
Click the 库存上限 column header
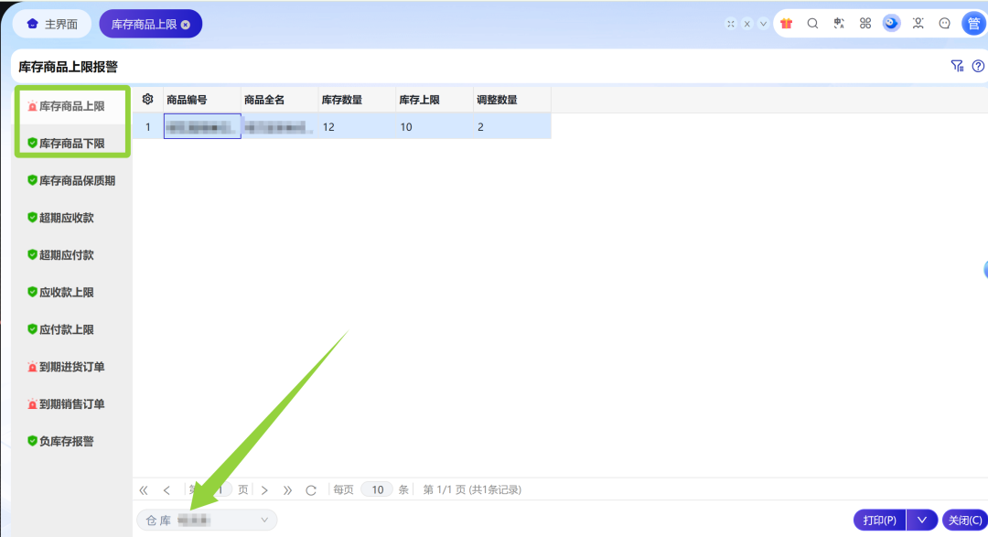click(435, 100)
